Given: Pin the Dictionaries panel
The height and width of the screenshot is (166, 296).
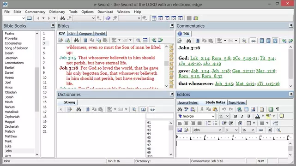Looking at the screenshot, I should 172,94.
